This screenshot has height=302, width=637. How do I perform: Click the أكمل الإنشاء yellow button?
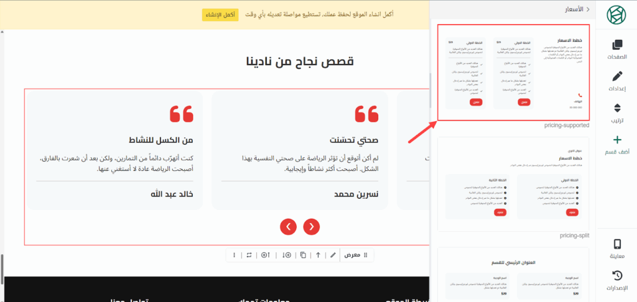click(220, 15)
